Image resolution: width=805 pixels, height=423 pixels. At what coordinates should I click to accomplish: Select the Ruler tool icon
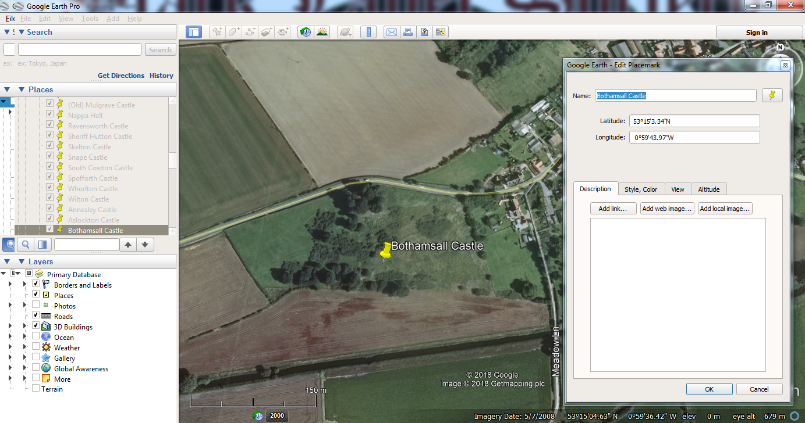[368, 32]
